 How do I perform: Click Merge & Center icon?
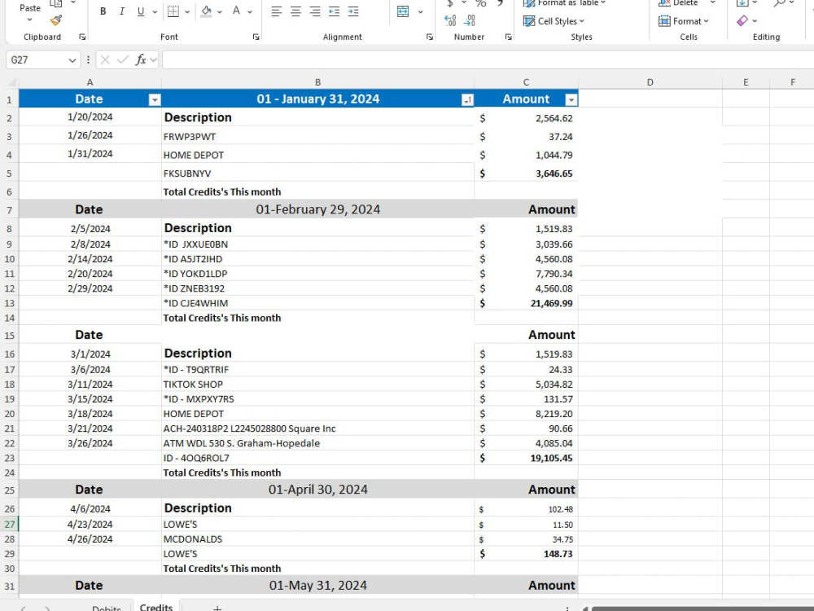[x=403, y=11]
